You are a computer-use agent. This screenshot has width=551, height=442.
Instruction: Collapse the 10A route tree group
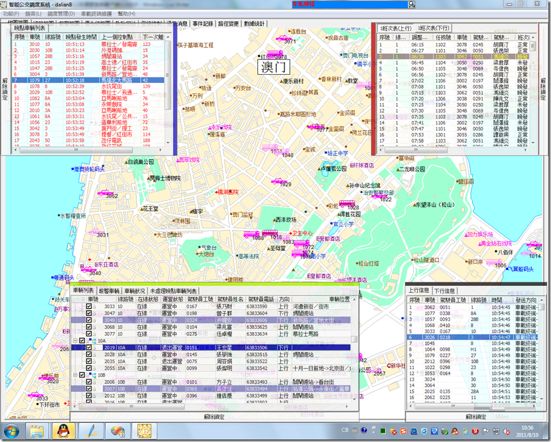75,340
